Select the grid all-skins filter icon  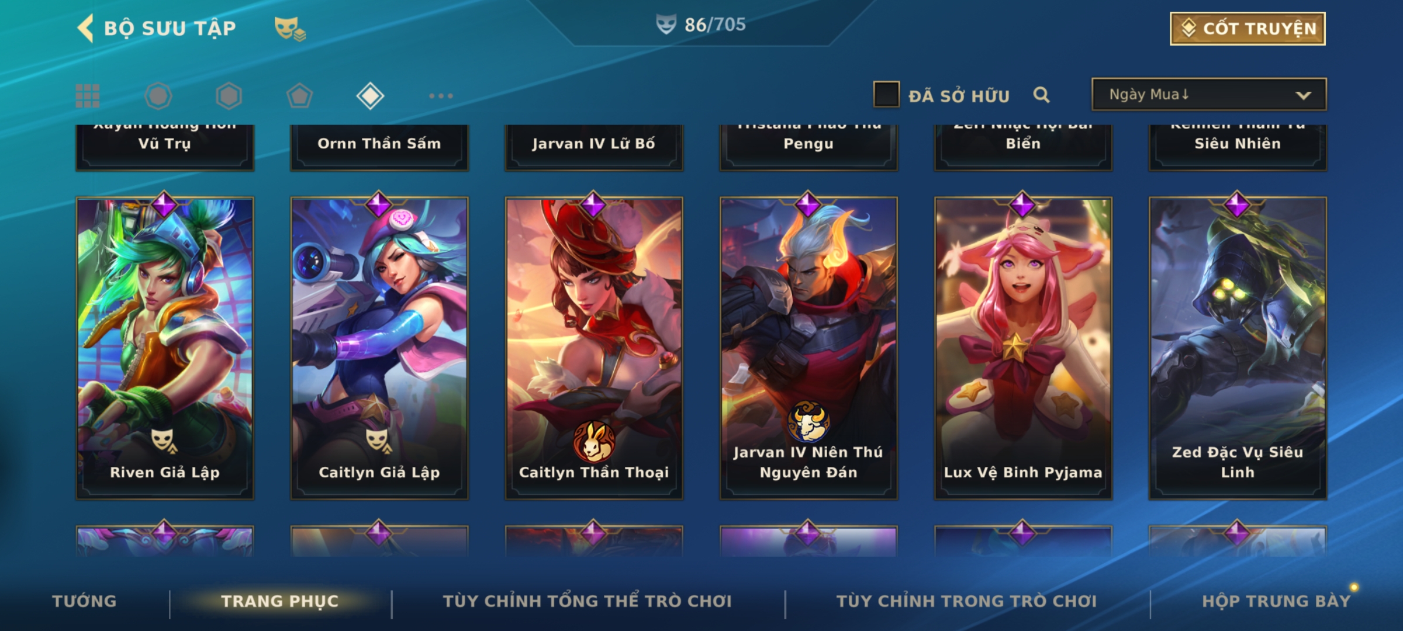point(88,96)
